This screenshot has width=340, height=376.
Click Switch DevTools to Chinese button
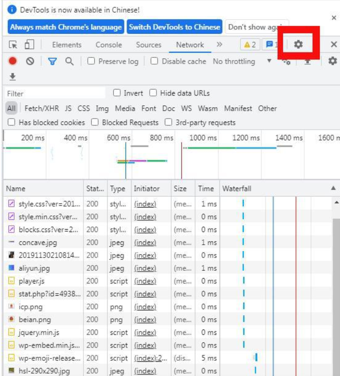(x=175, y=26)
